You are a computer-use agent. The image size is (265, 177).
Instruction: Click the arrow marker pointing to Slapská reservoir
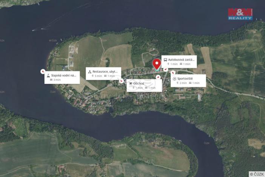tap(43, 71)
